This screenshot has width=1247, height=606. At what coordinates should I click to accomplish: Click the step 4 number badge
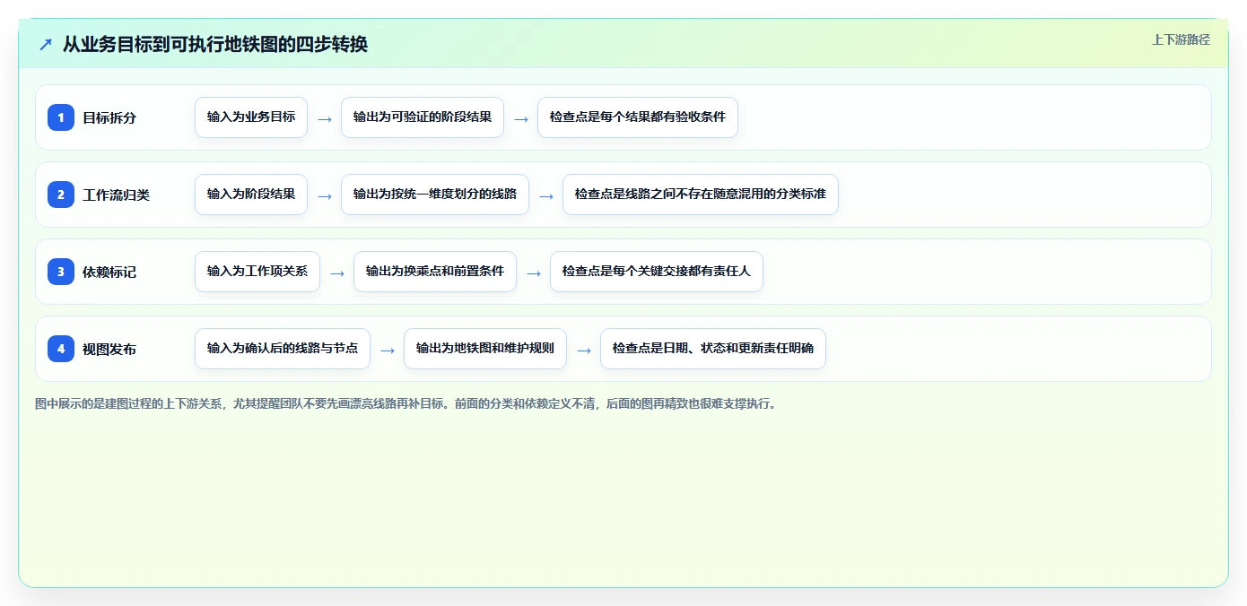(x=61, y=349)
